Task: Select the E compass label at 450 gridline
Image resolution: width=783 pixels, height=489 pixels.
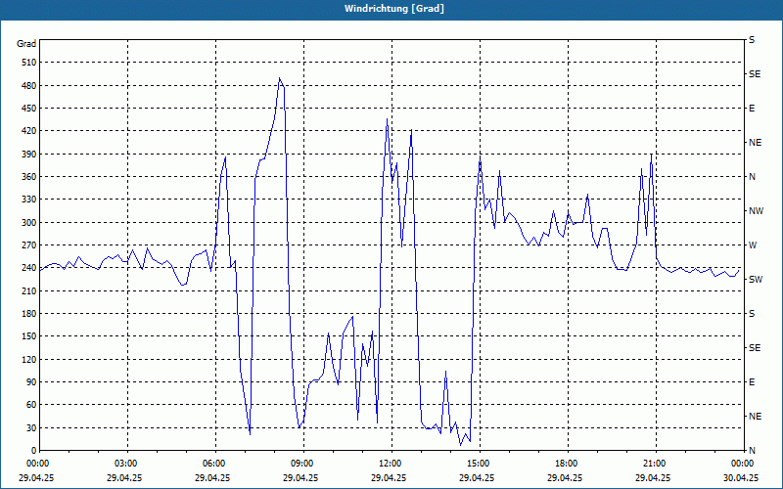Action: pyautogui.click(x=752, y=109)
